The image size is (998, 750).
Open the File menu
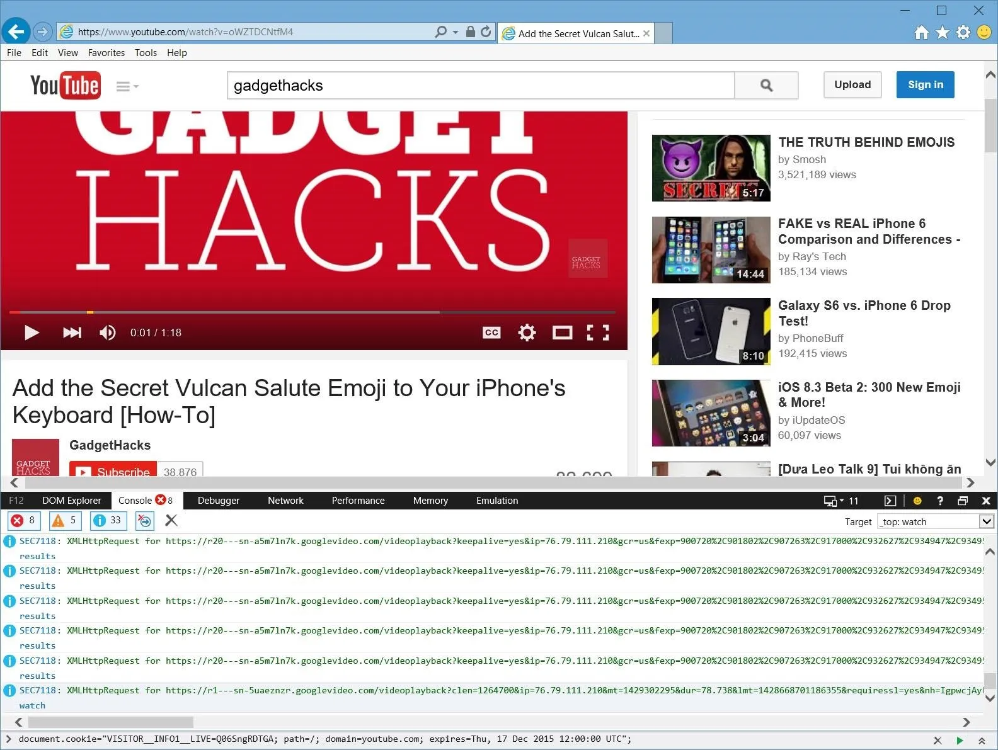coord(14,53)
